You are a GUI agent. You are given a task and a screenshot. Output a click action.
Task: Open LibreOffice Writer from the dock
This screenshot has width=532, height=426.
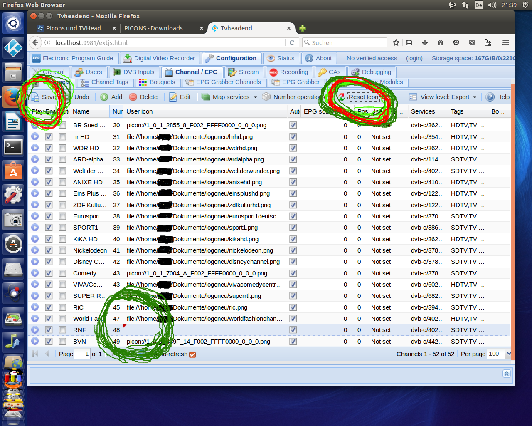(x=13, y=122)
